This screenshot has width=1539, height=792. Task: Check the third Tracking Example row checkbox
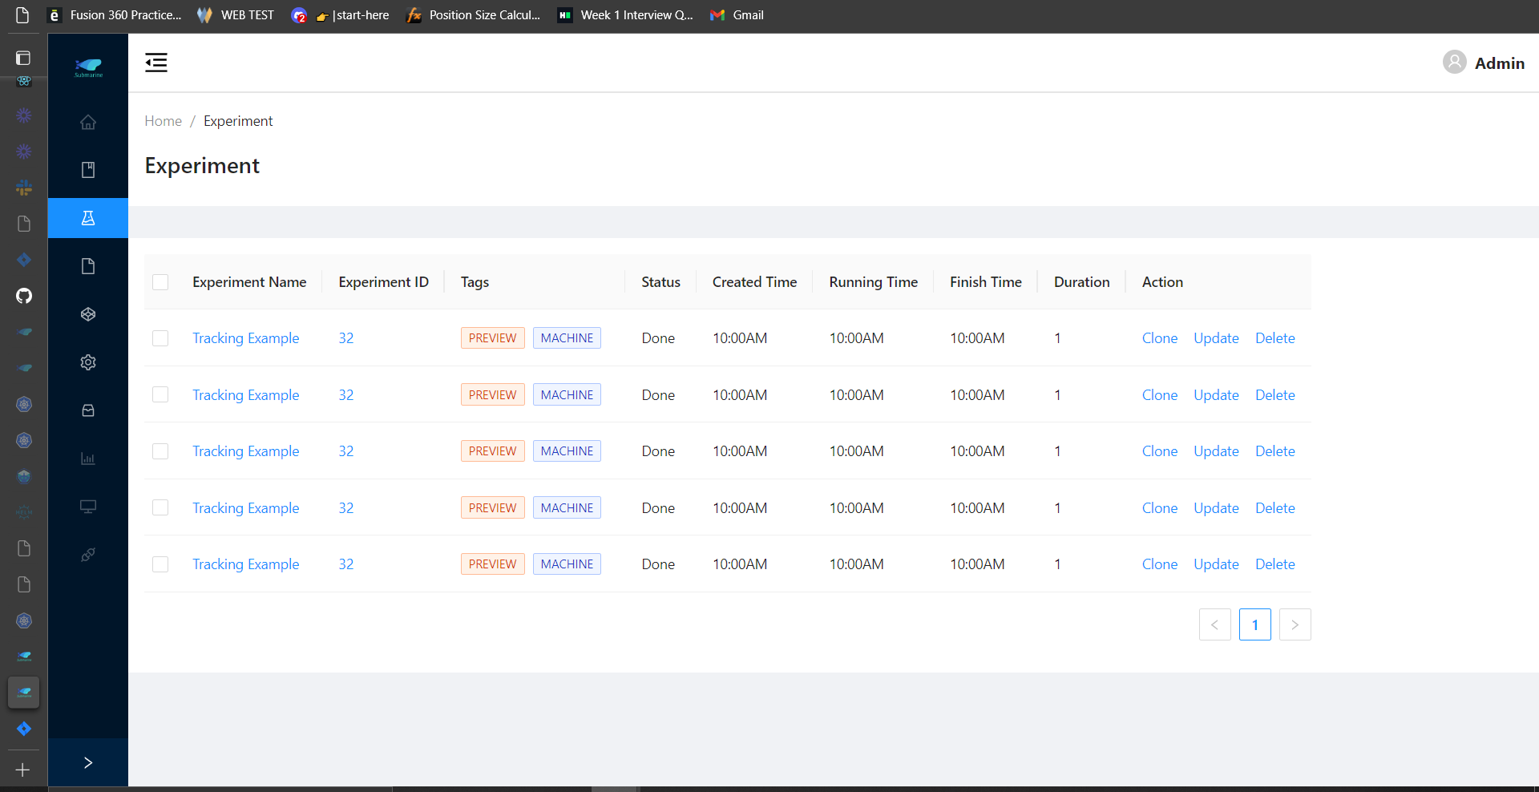(x=160, y=451)
